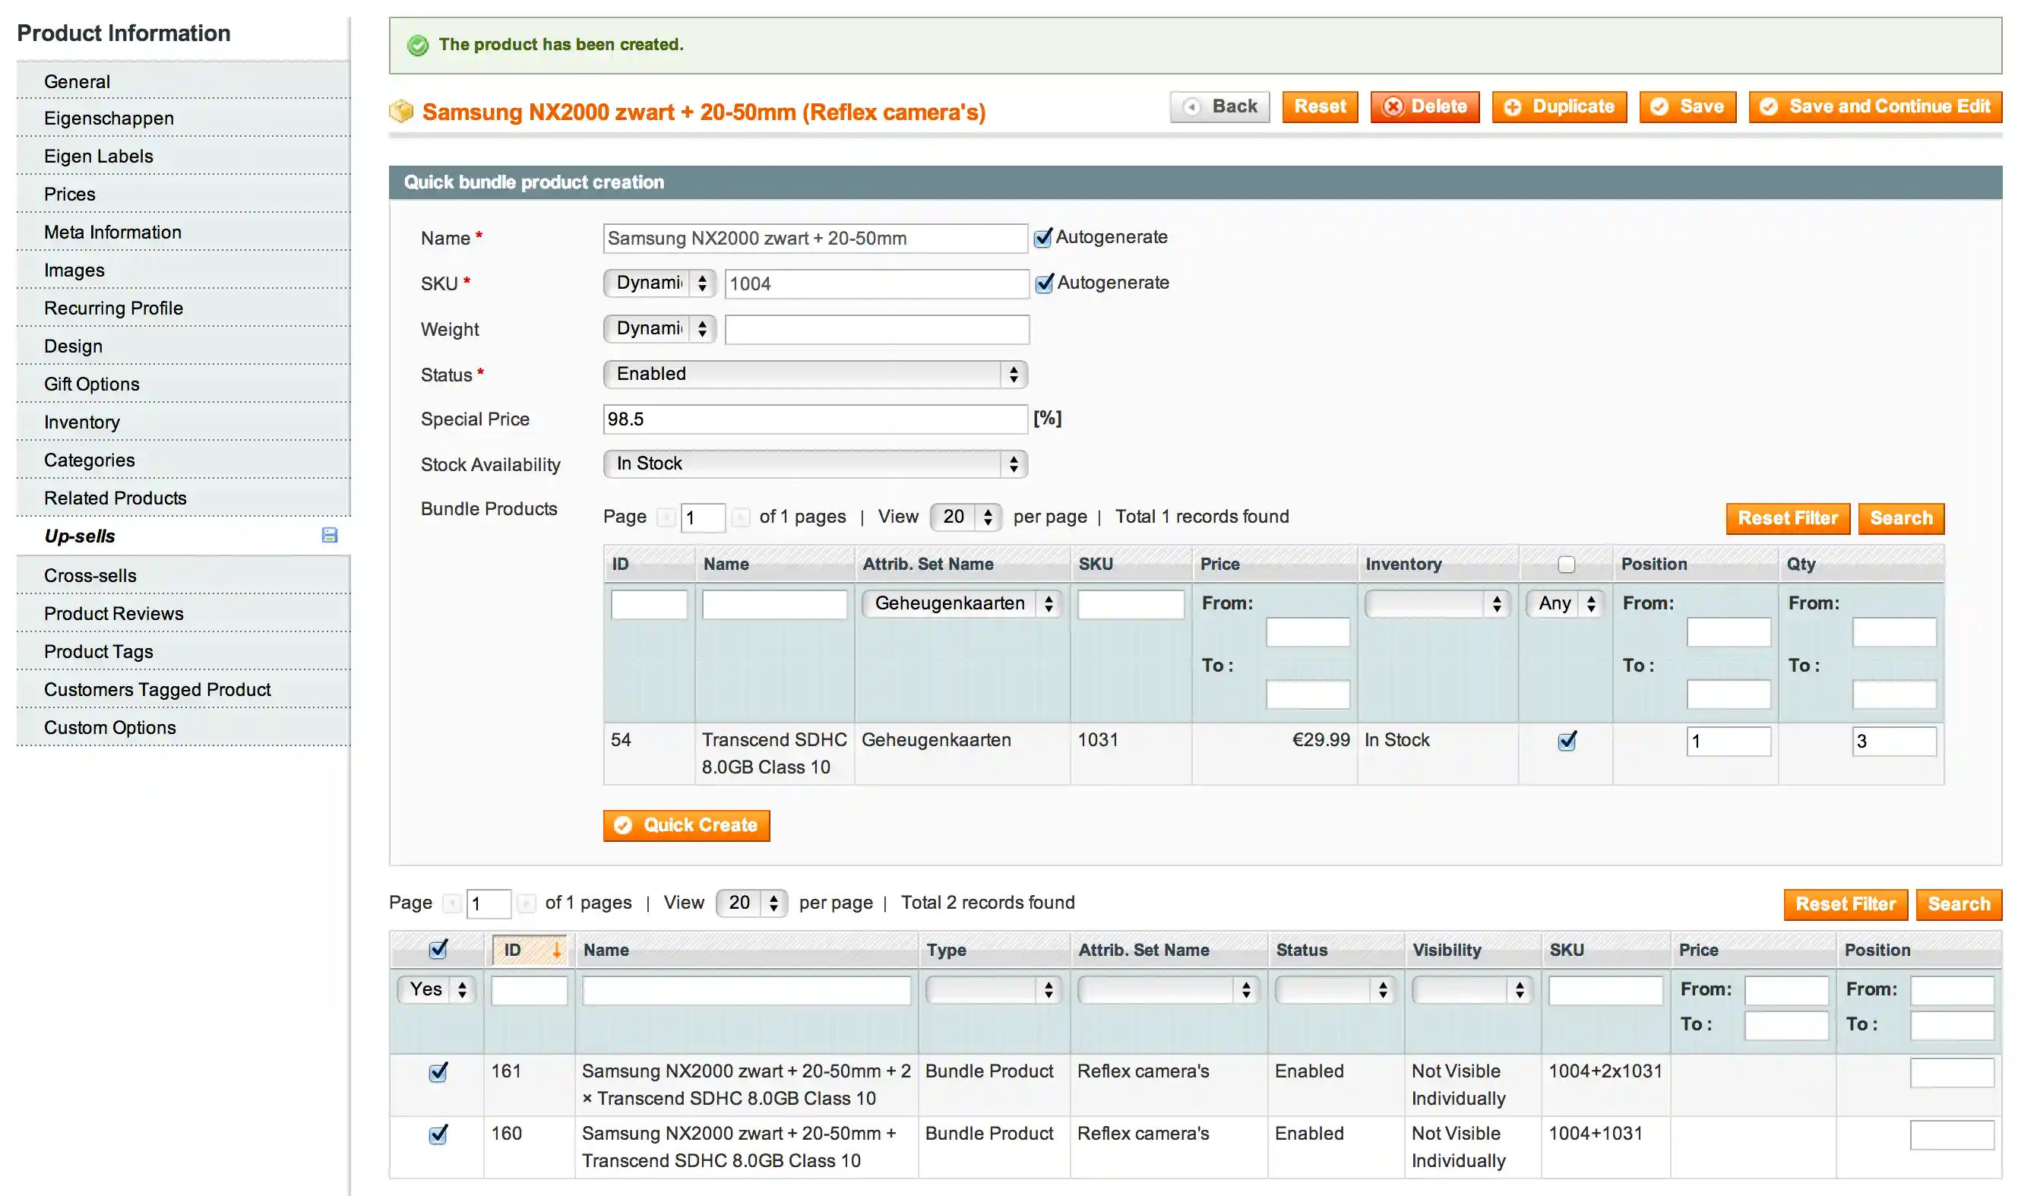The height and width of the screenshot is (1196, 2018).
Task: Open the Status dropdown showing Enabled
Action: click(814, 374)
